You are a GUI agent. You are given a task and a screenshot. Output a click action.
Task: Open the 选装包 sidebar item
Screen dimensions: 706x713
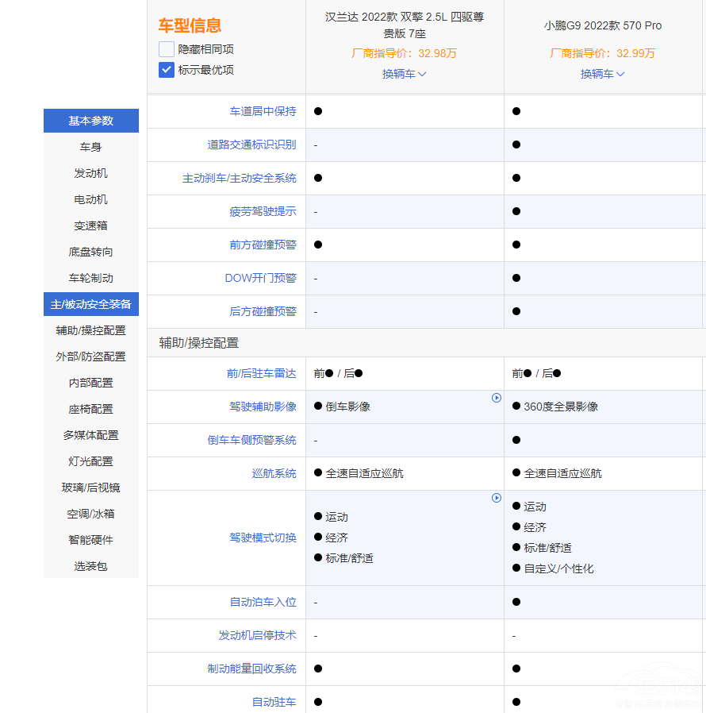[x=91, y=566]
